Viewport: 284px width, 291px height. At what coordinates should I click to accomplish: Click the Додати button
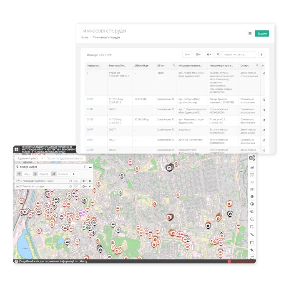[262, 34]
